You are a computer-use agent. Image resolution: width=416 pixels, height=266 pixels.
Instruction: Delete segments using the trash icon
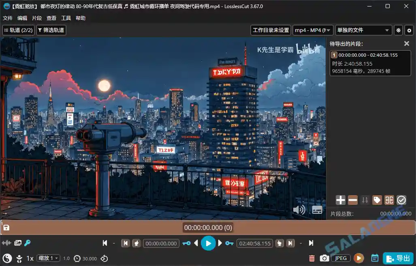coord(311,258)
